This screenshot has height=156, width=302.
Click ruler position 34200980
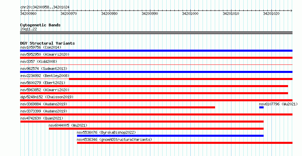(109, 14)
